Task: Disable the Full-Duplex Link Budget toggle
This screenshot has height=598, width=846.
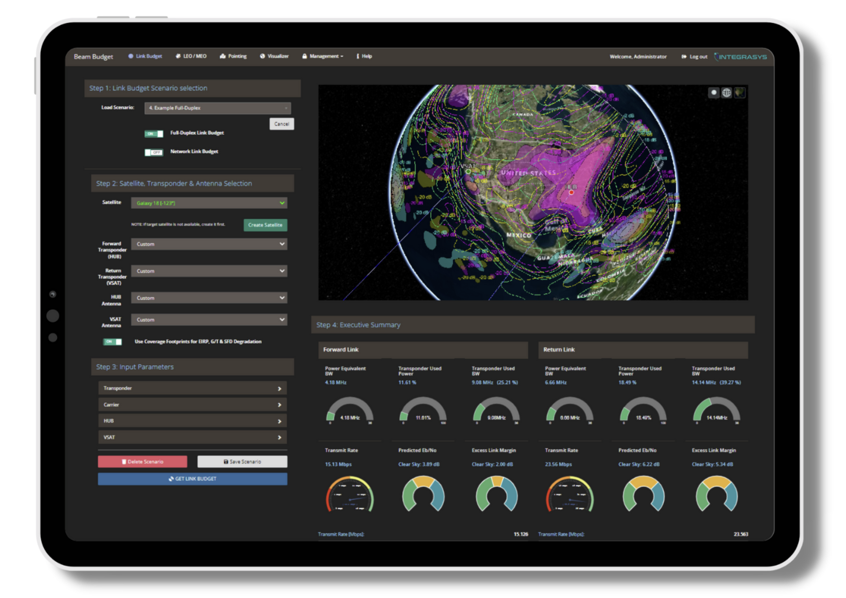Action: coord(153,134)
